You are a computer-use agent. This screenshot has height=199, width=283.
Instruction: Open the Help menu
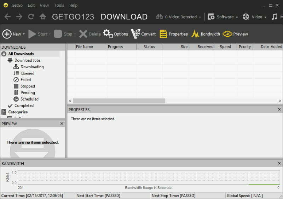pos(73,5)
